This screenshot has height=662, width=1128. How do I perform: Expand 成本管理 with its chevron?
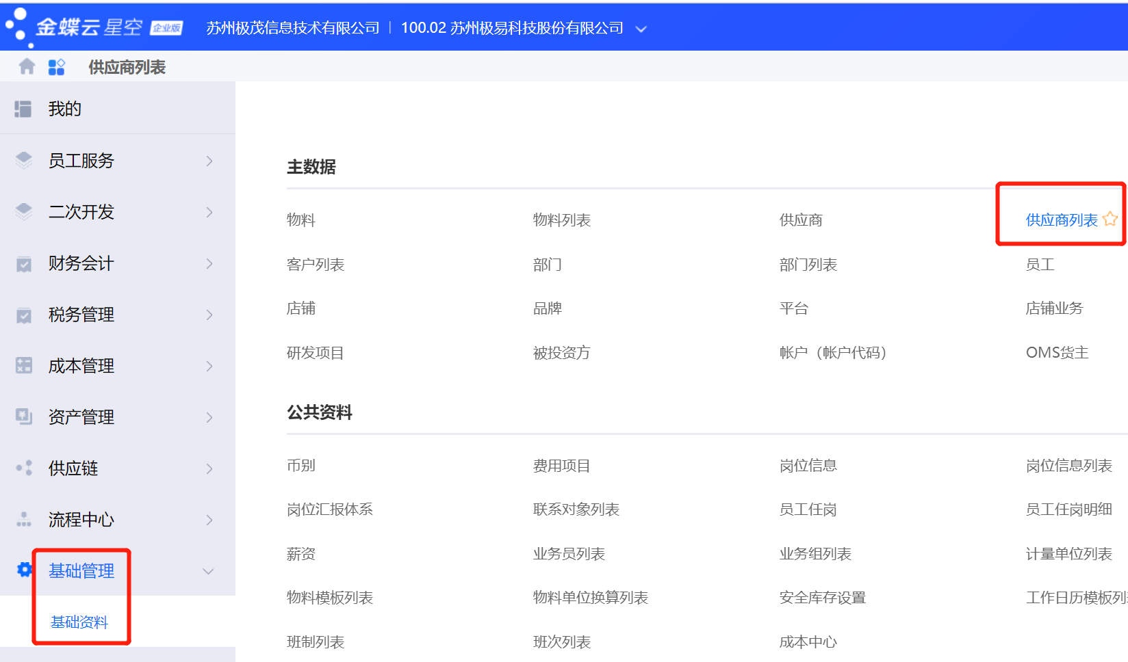209,366
